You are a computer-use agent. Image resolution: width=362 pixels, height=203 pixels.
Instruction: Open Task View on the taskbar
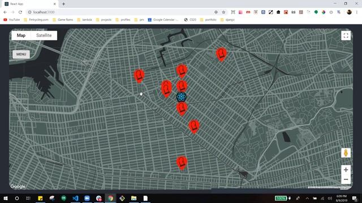pyautogui.click(x=28, y=198)
